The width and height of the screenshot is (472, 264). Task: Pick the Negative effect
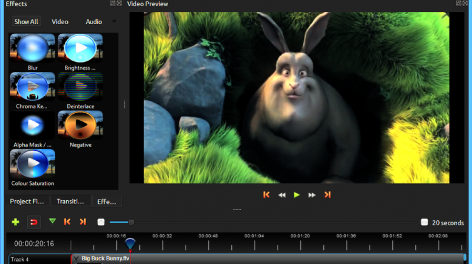[x=80, y=125]
